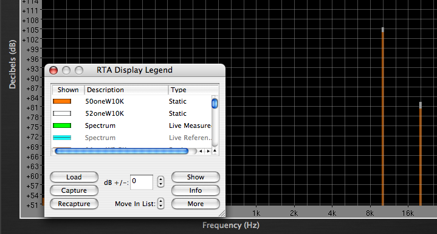Click the dB +/- stepper arrows
This screenshot has height=234, width=437.
[x=160, y=182]
